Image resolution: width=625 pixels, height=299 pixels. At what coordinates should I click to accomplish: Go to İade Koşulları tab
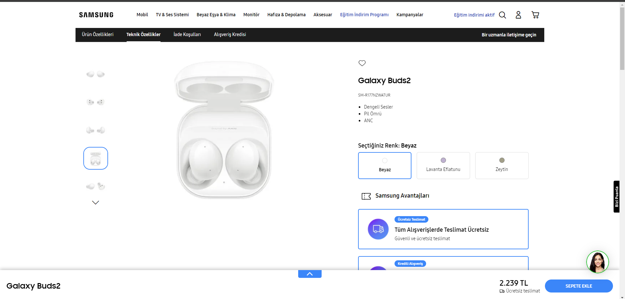(x=187, y=34)
